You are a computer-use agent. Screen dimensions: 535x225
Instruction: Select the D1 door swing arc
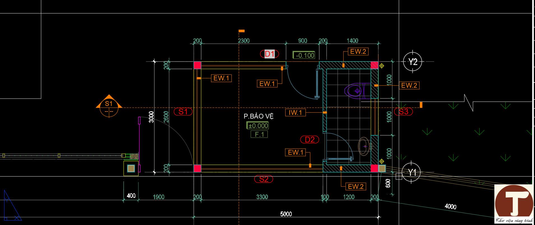[302, 83]
